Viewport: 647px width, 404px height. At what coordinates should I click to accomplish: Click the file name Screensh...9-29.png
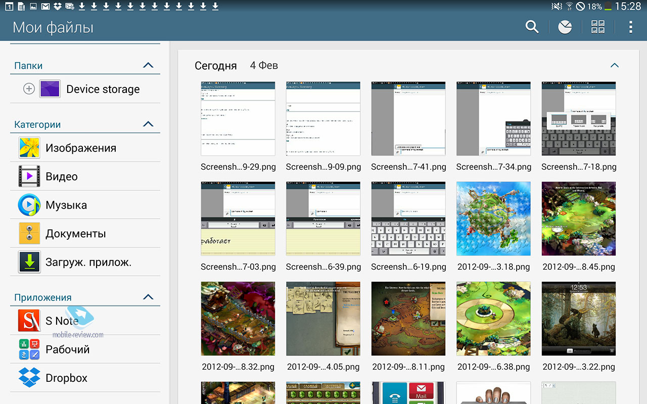click(238, 167)
